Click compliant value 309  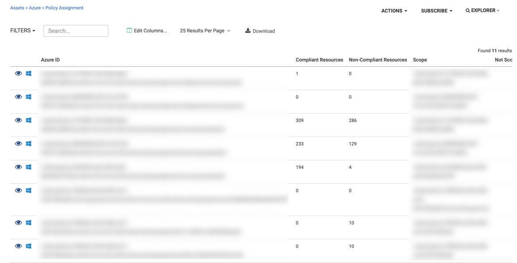pos(300,121)
